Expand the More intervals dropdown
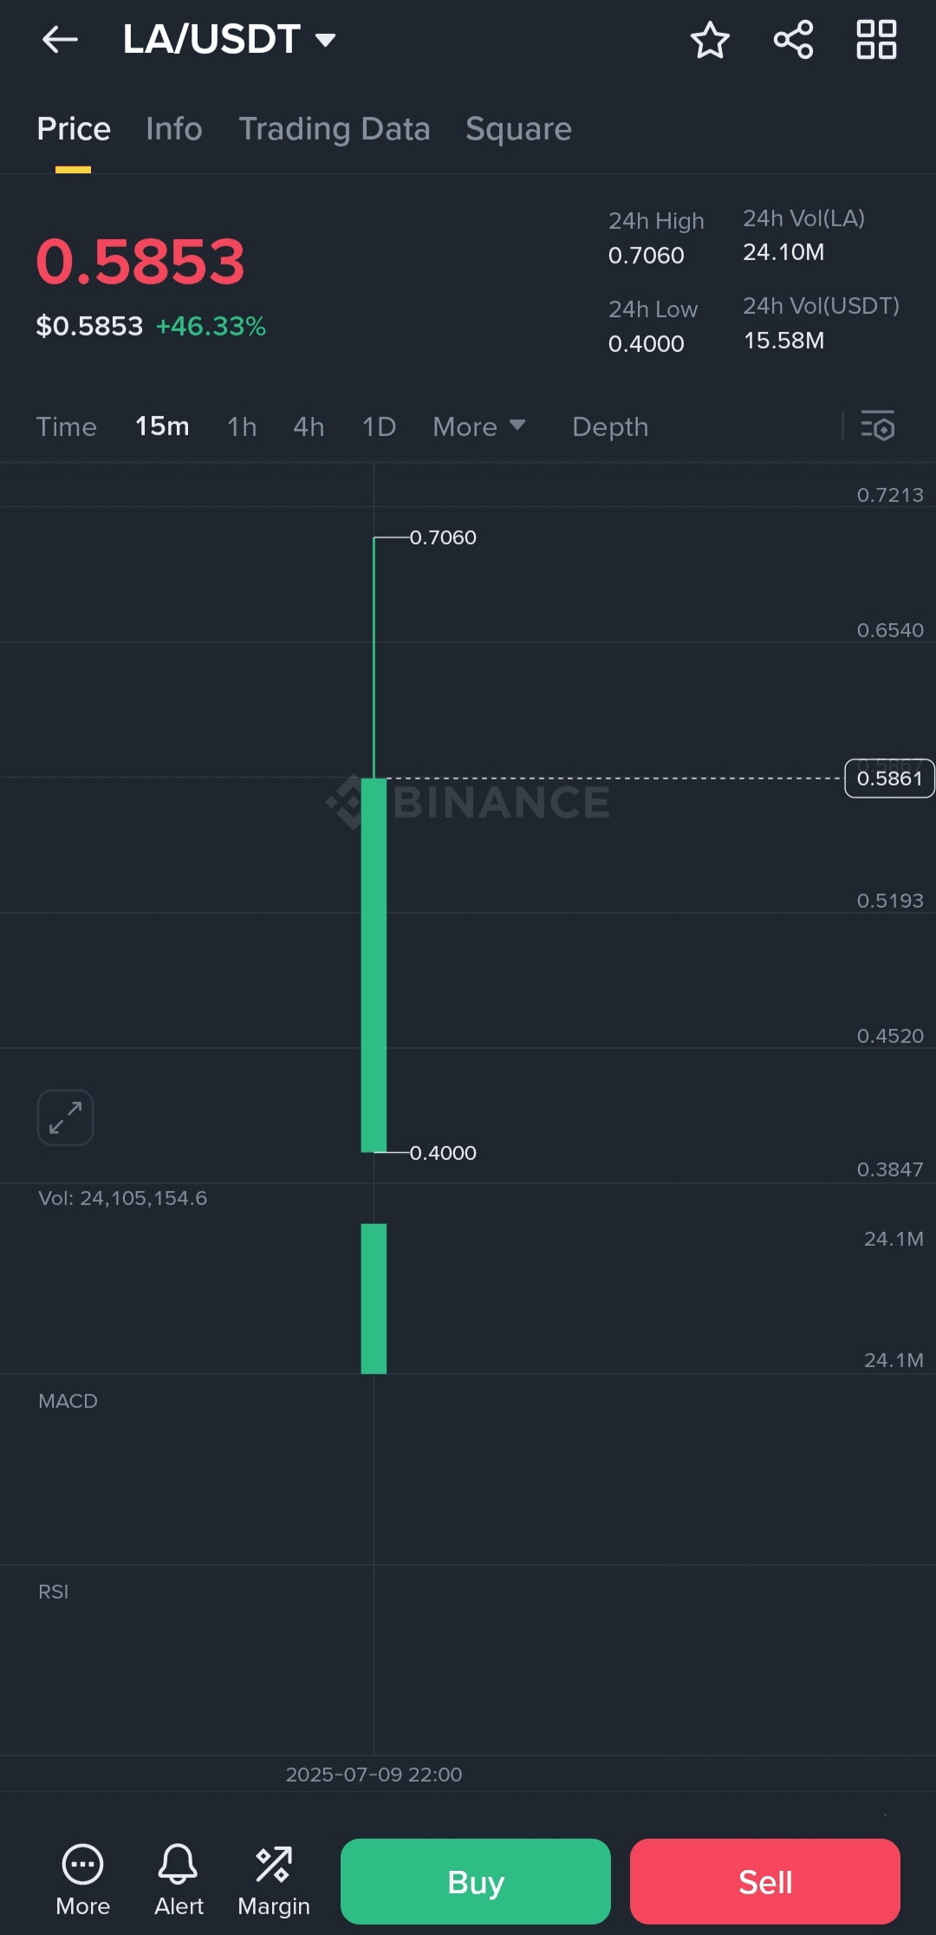 [x=478, y=427]
